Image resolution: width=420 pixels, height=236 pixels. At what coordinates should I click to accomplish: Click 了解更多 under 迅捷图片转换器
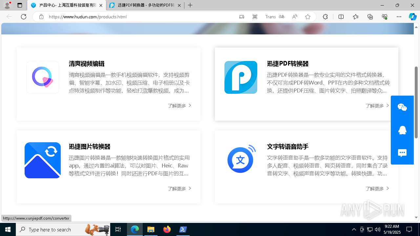(179, 188)
